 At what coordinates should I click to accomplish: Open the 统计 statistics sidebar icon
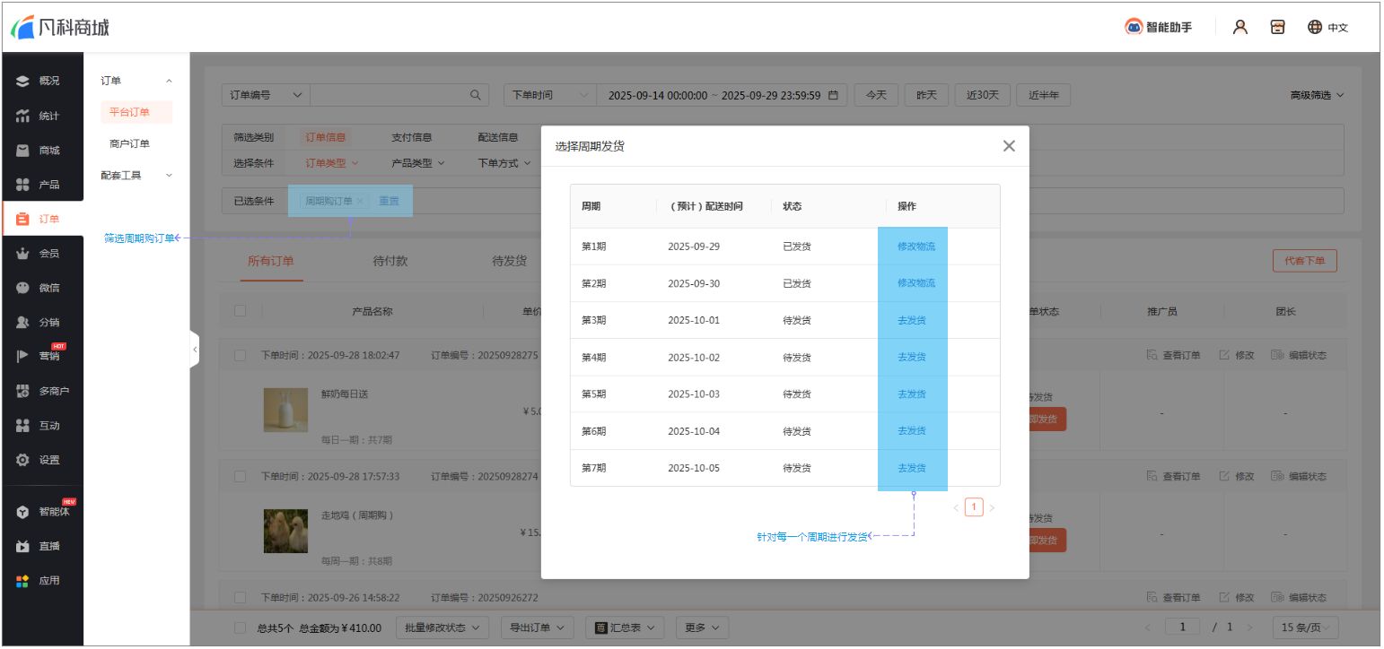pyautogui.click(x=23, y=116)
